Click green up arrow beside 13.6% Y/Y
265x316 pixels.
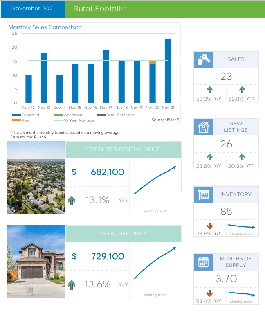pyautogui.click(x=72, y=284)
